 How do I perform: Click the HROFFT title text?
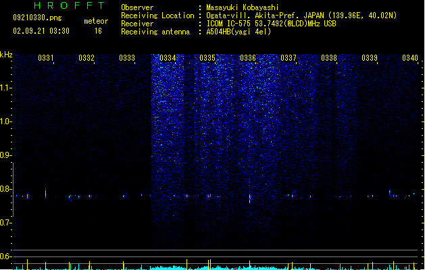coord(70,5)
